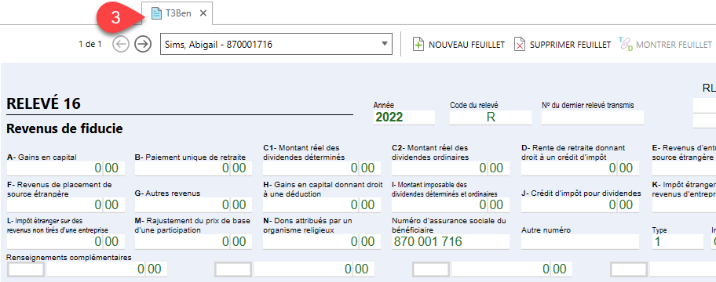
Task: Click the A- Gains en capital amount
Action: [x=66, y=168]
